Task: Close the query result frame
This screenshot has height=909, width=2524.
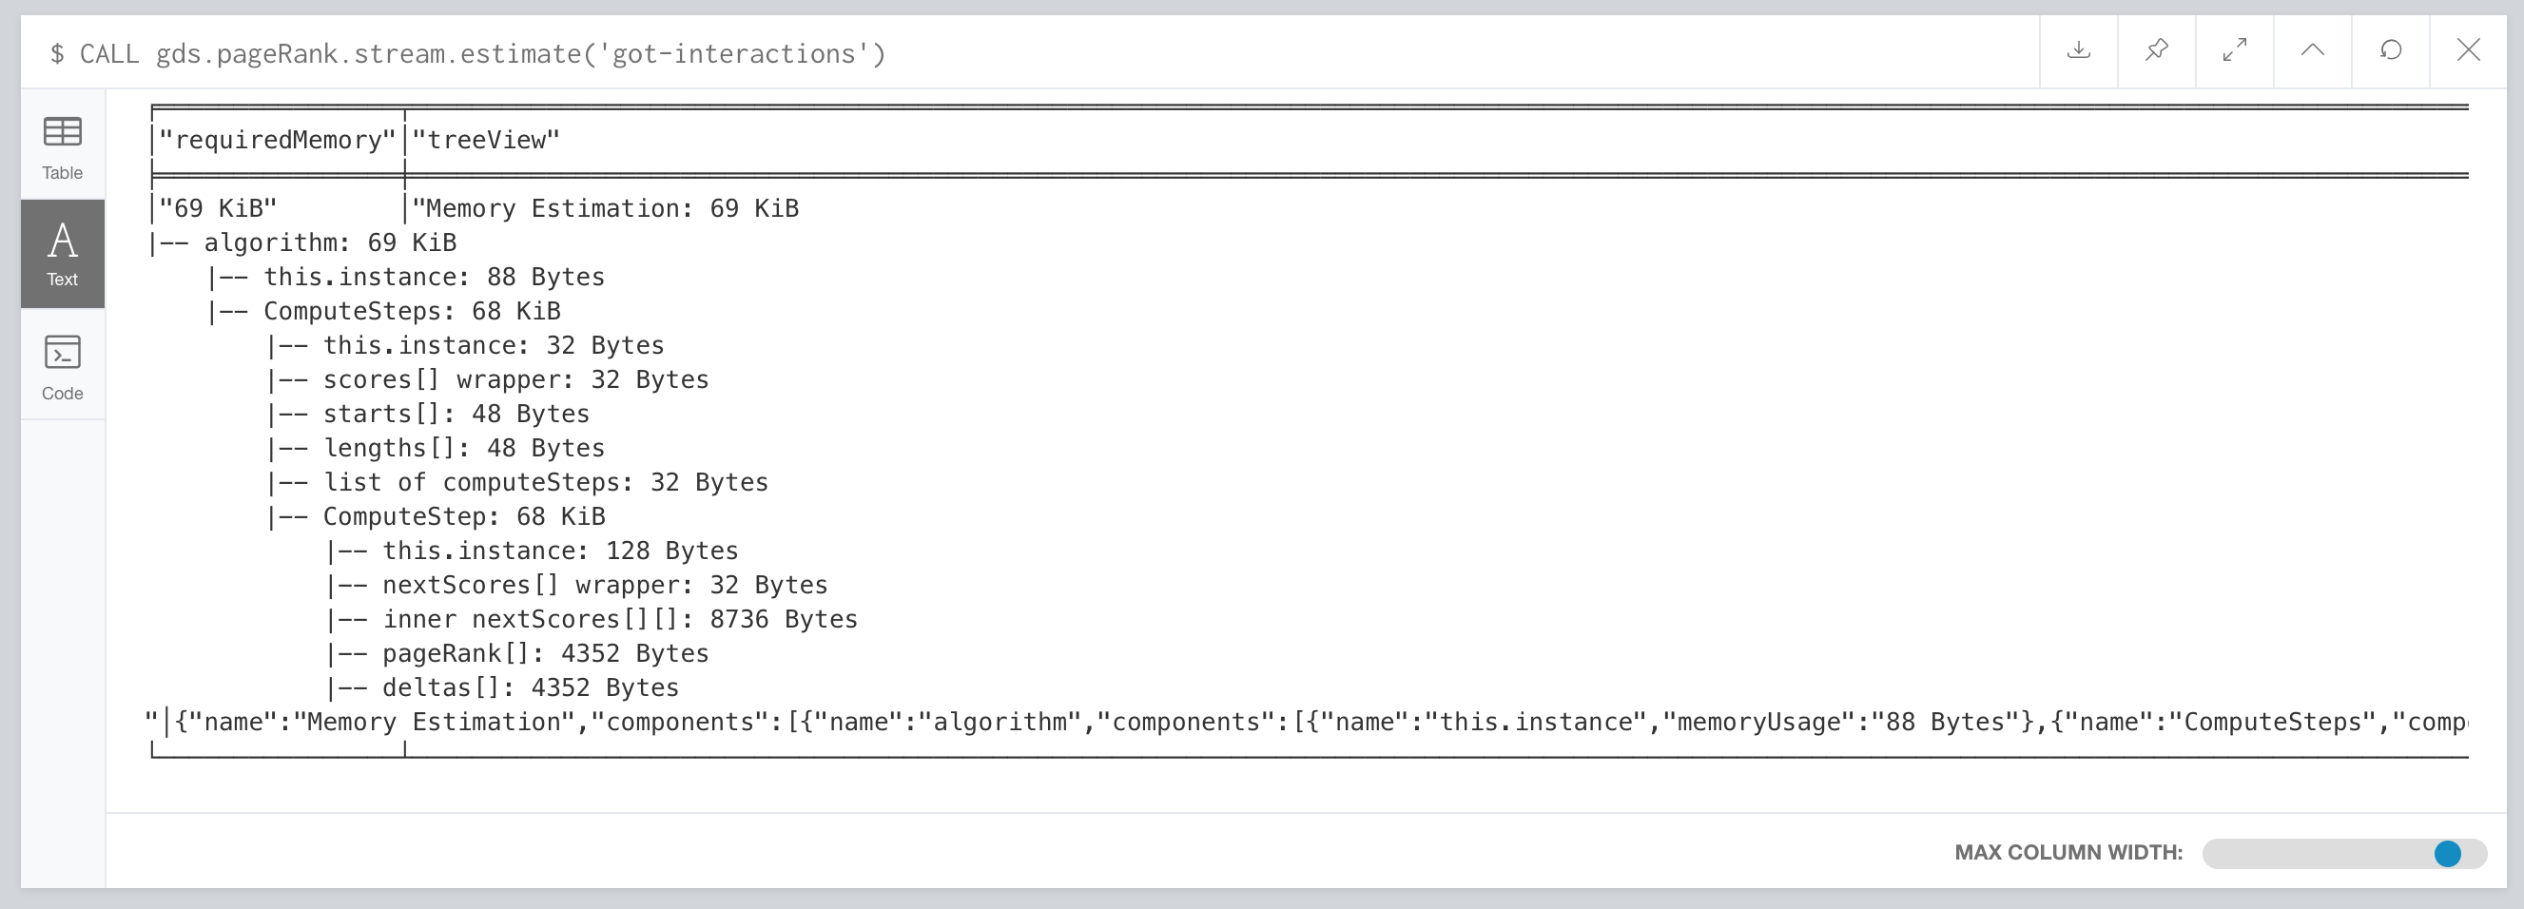Action: point(2468,51)
